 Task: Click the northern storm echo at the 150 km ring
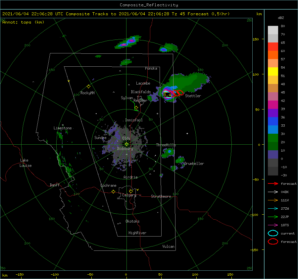(128, 42)
